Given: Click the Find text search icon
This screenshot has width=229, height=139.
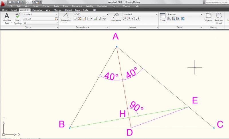Looking at the screenshot, I should (x=56, y=19).
